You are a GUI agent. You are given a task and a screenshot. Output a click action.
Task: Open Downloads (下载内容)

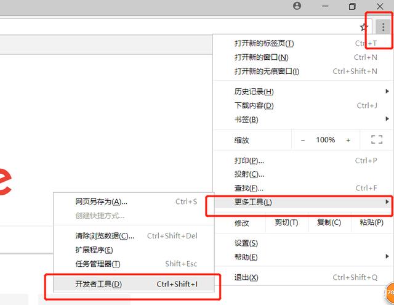pos(302,105)
